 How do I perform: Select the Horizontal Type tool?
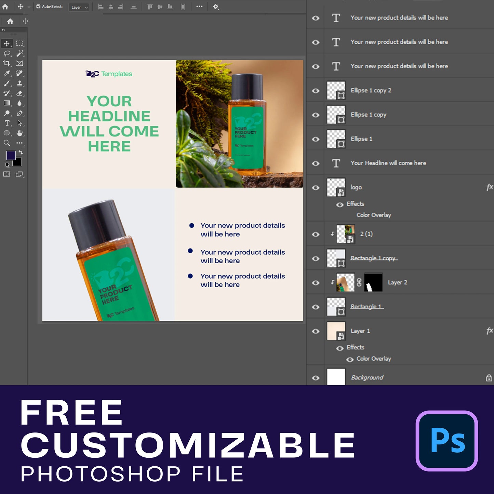pyautogui.click(x=6, y=123)
